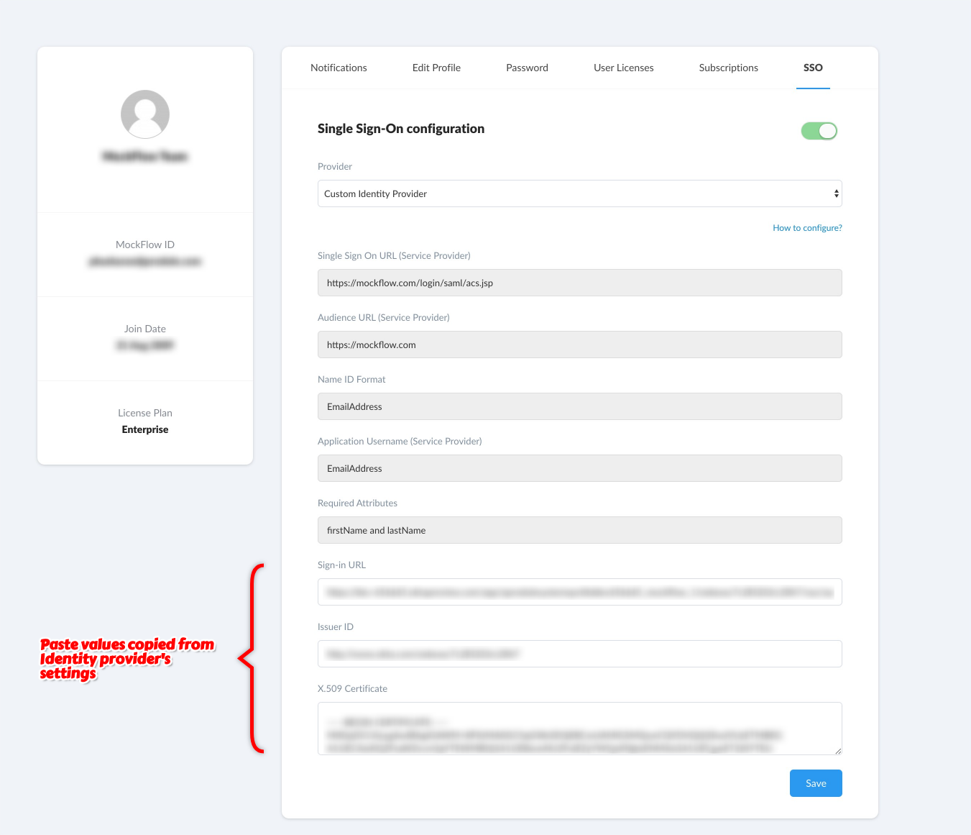Click the X.509 Certificate textarea resize handle

(837, 750)
